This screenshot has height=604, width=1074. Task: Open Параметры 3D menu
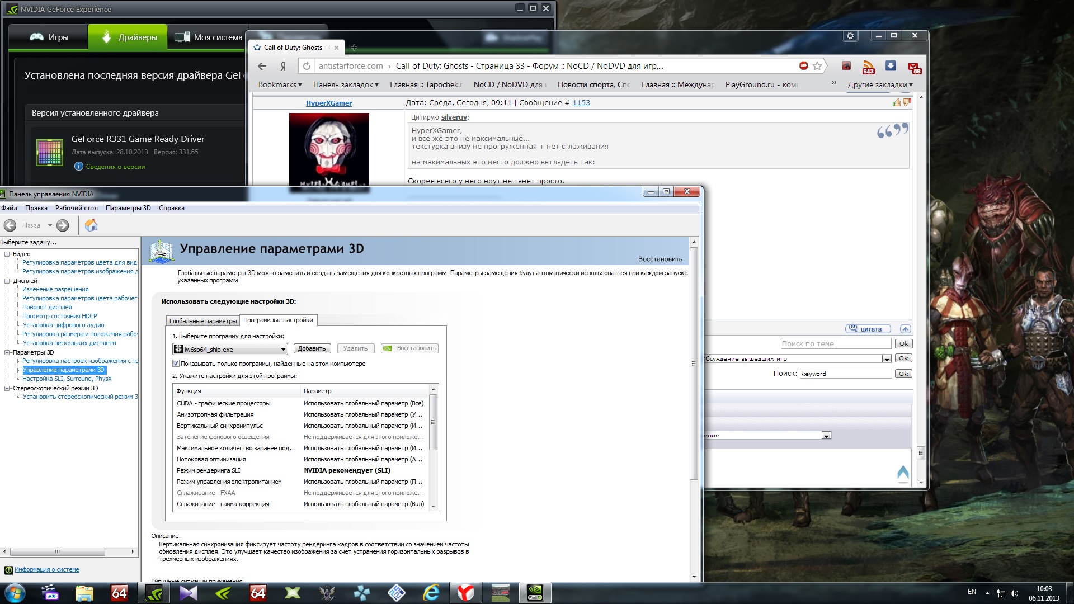click(x=128, y=208)
